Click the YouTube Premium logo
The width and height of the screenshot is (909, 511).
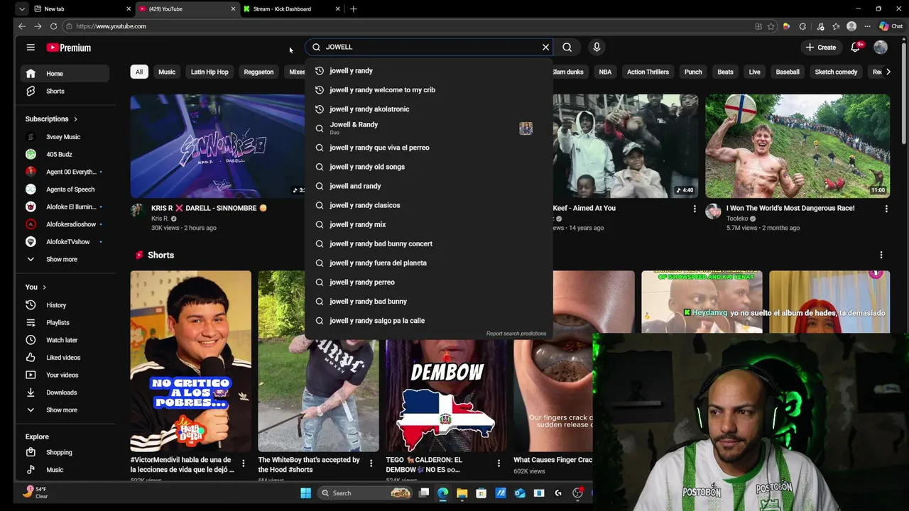tap(69, 48)
